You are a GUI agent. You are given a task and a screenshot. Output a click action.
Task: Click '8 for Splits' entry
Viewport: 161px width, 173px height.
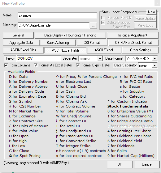117,151
